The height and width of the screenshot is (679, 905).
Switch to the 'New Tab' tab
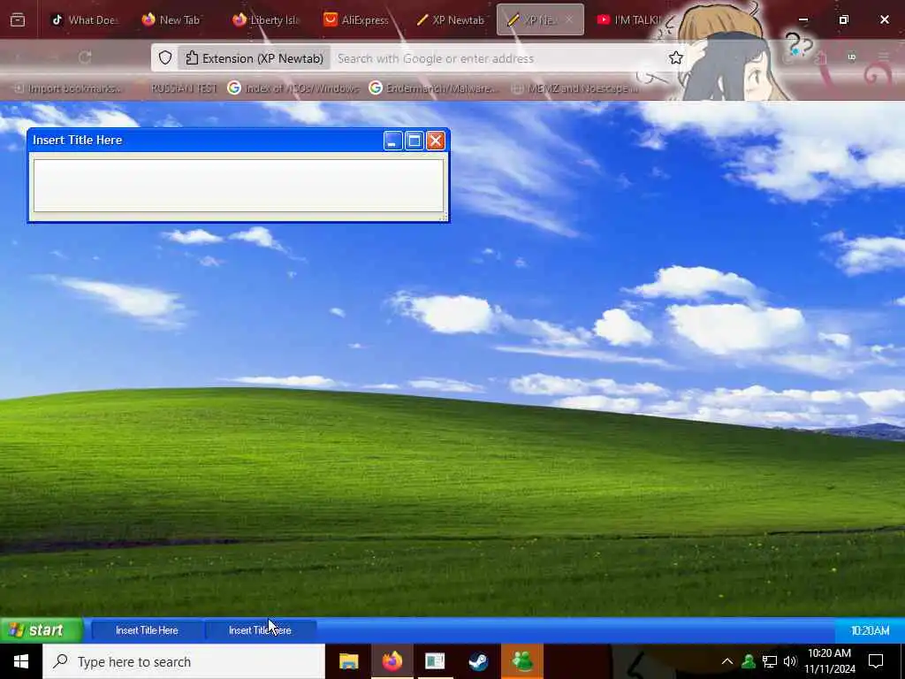click(171, 19)
